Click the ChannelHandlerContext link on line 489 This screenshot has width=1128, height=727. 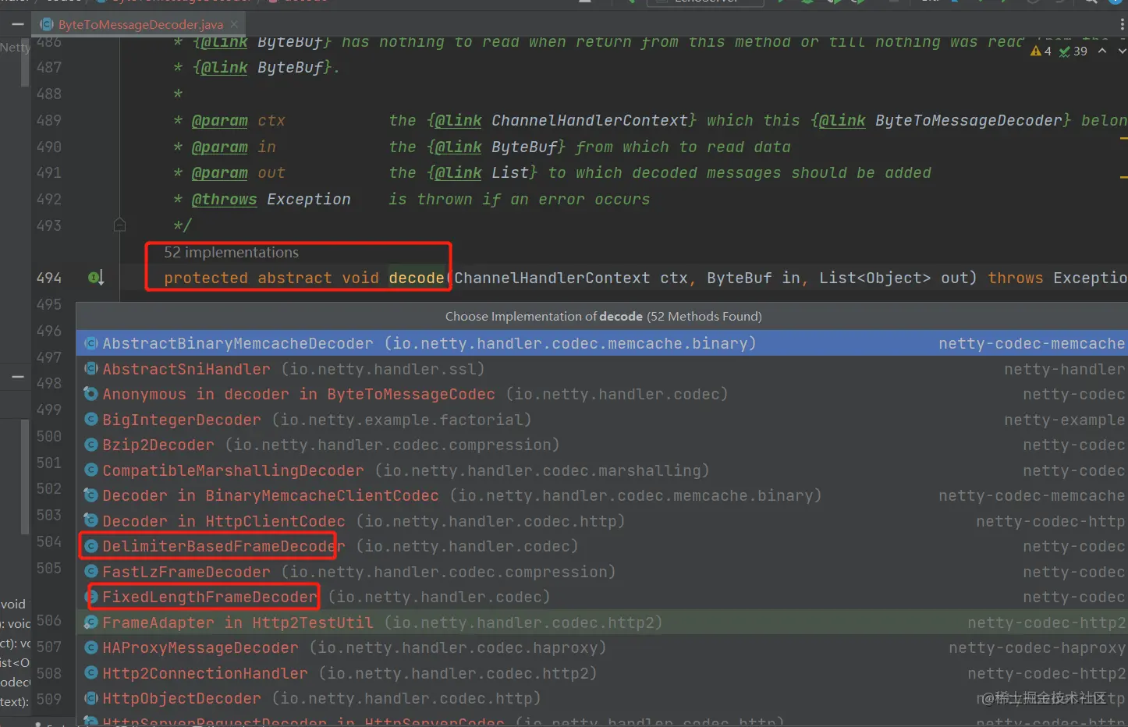(x=590, y=120)
